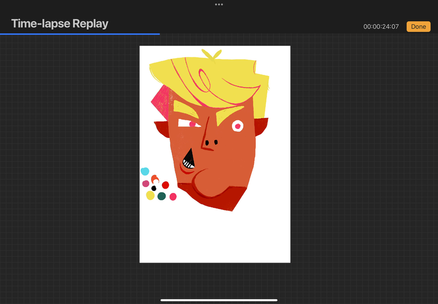
Task: Select the red paint dot on canvas
Action: 165,185
